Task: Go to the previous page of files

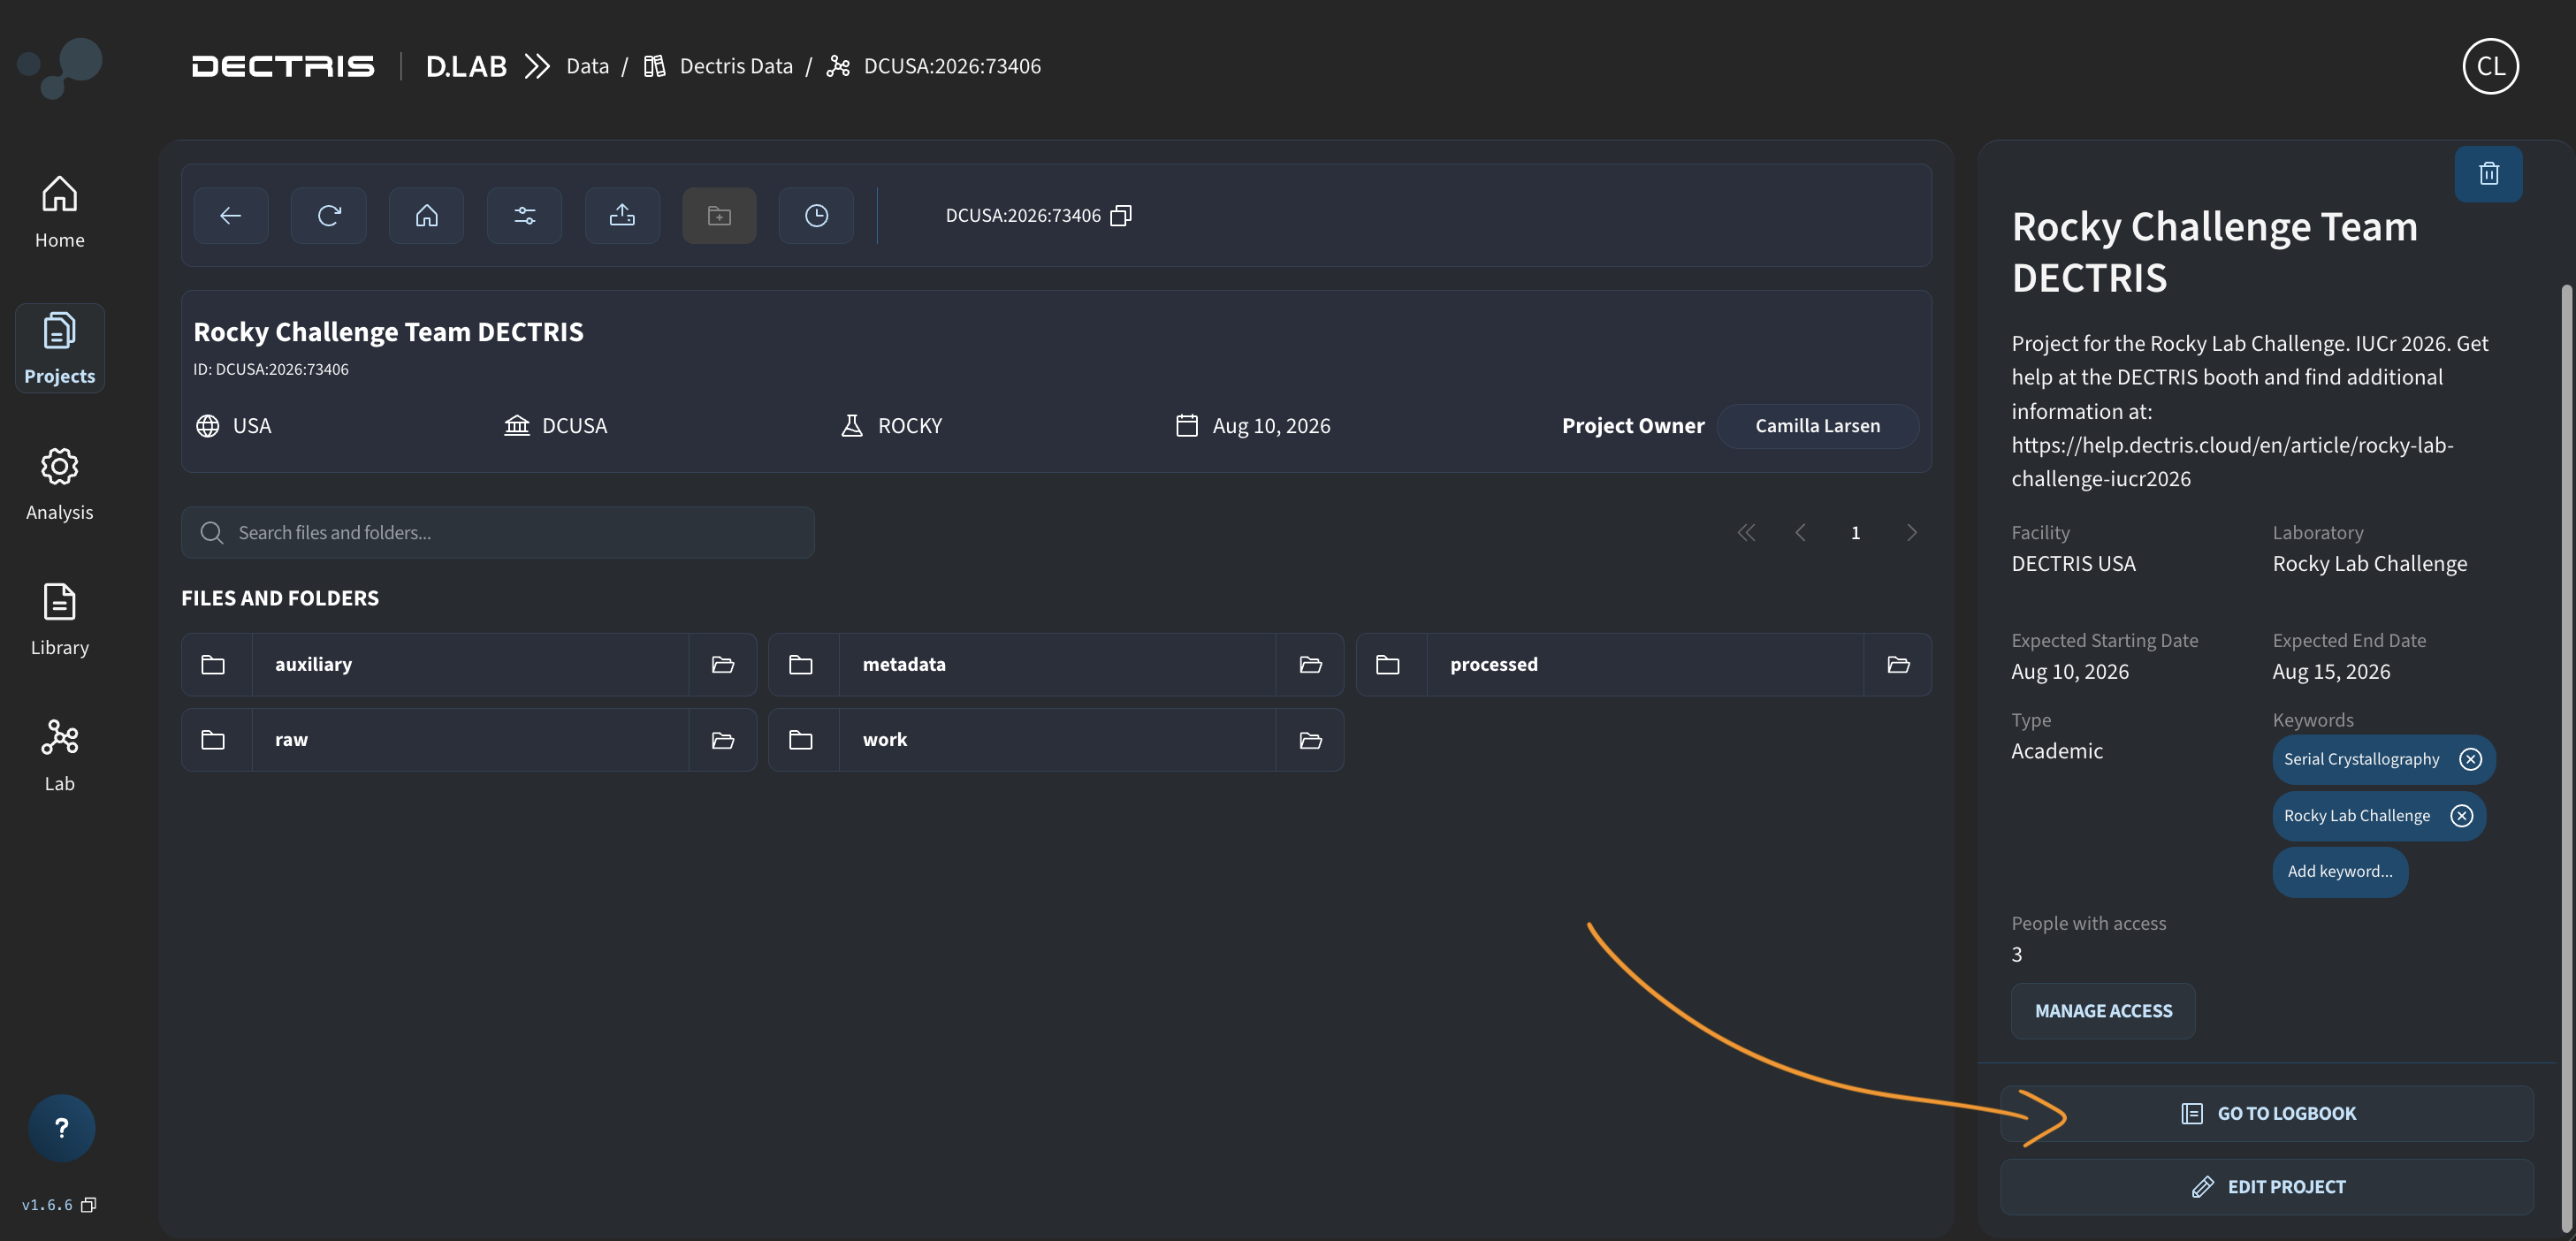Action: (x=1800, y=532)
